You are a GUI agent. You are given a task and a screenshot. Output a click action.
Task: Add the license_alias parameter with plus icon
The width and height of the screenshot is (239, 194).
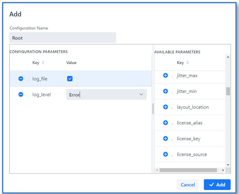(165, 123)
